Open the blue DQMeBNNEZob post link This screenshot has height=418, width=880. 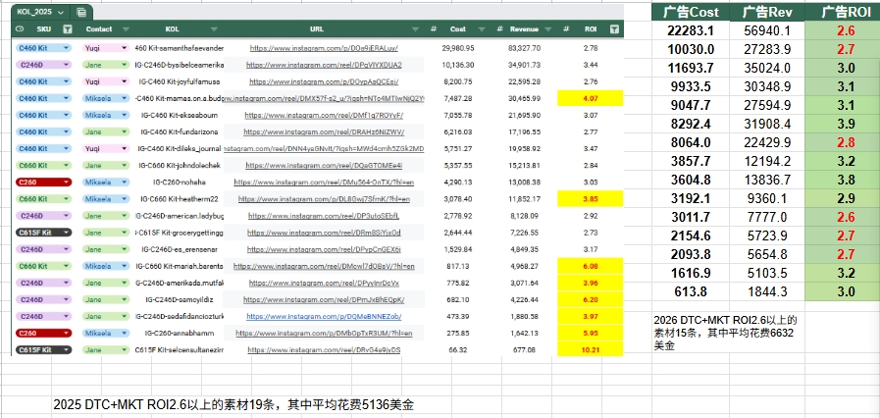tap(324, 317)
